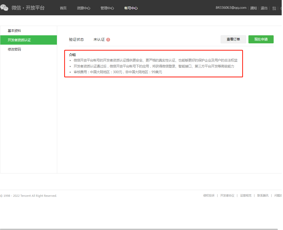Click the 审核费用 bullet line
Image resolution: width=283 pixels, height=230 pixels.
[118, 72]
